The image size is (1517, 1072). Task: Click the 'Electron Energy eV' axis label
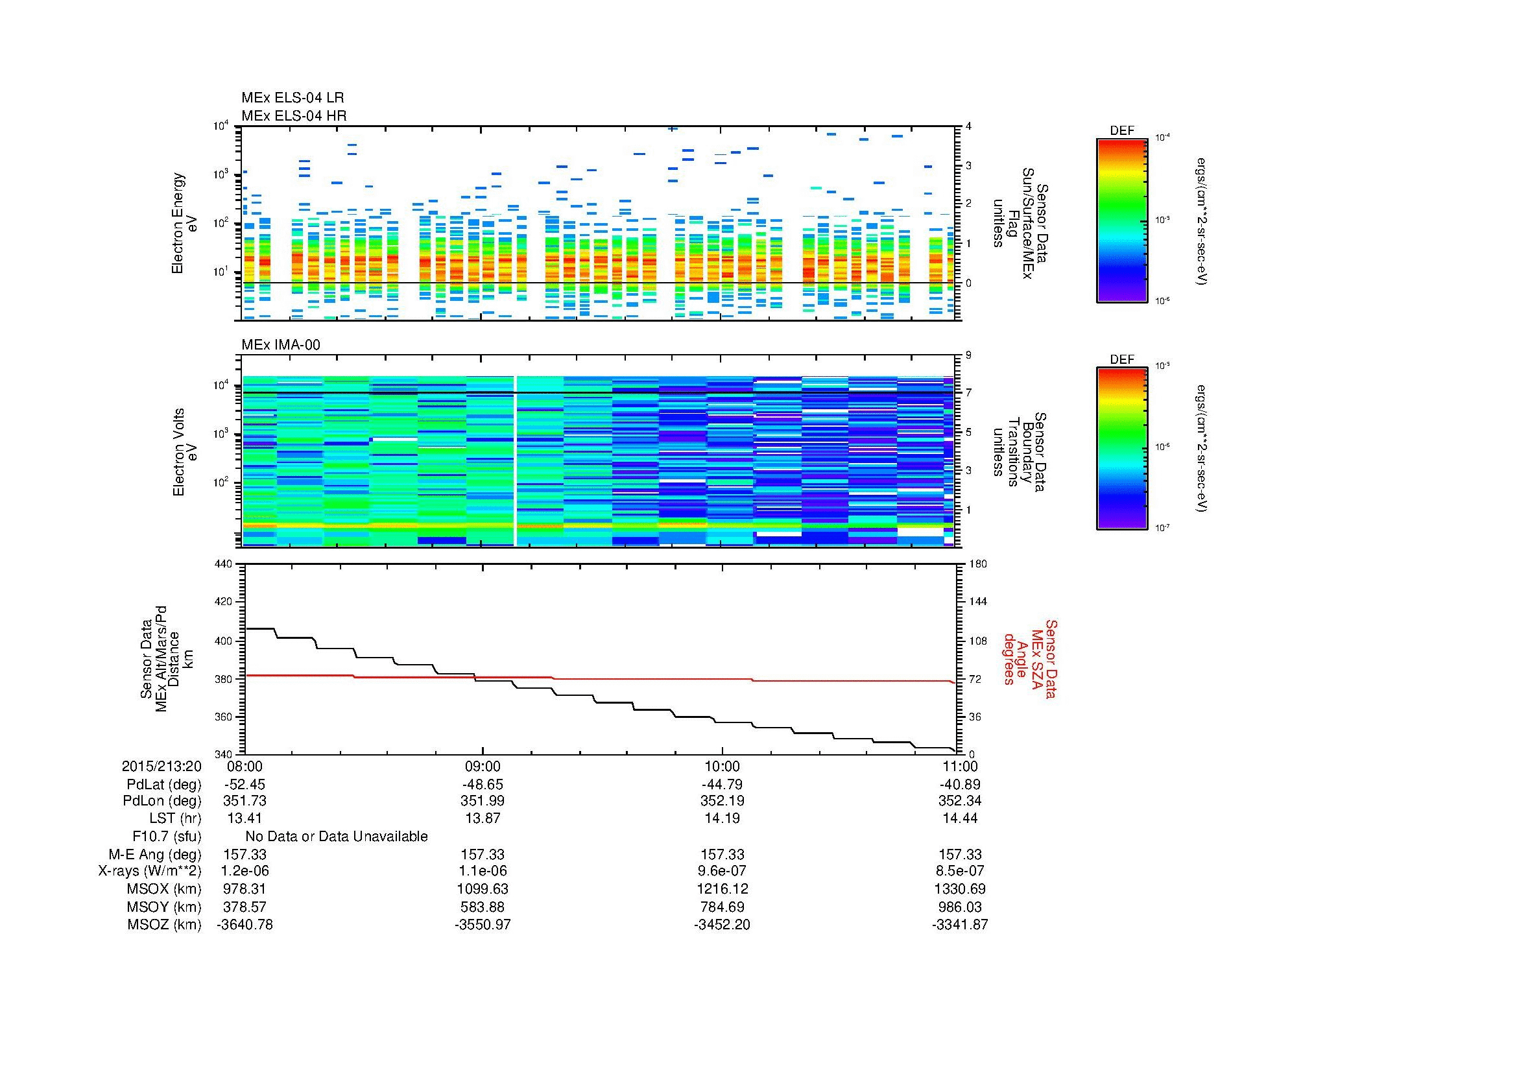click(x=185, y=223)
